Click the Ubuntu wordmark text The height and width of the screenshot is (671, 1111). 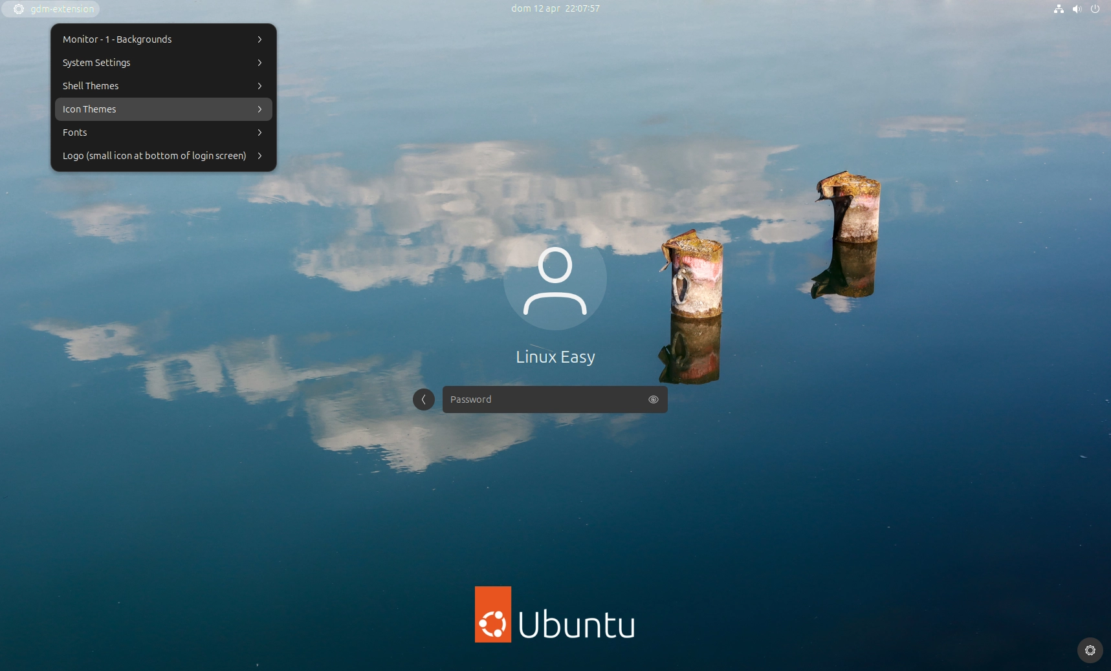[x=576, y=624]
